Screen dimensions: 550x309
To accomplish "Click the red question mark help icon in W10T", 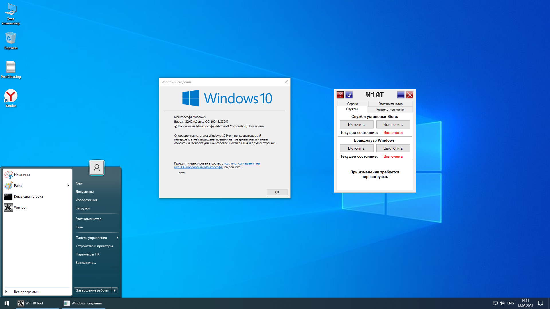I will (340, 95).
